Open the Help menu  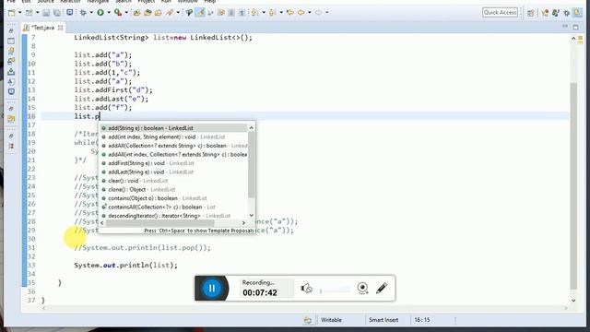pos(209,2)
